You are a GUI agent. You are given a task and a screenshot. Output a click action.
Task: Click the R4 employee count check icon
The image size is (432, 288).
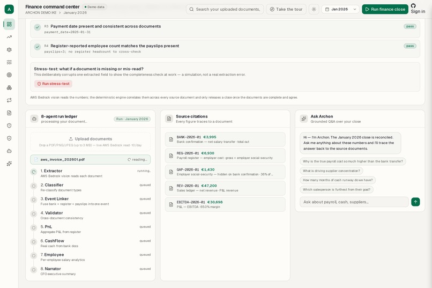[38, 47]
